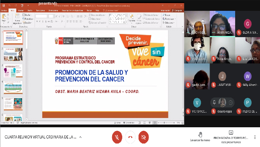Select slide 5 thumbnail in panel
Image resolution: width=260 pixels, height=147 pixels.
[13, 104]
